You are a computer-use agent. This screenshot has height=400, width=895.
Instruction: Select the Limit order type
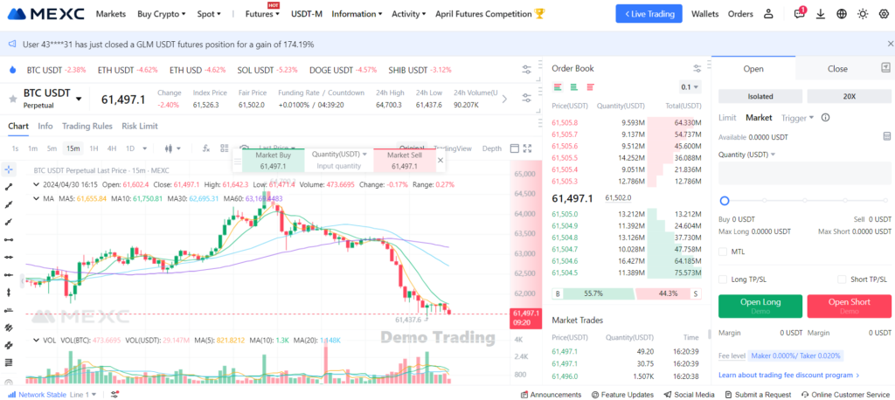coord(727,118)
